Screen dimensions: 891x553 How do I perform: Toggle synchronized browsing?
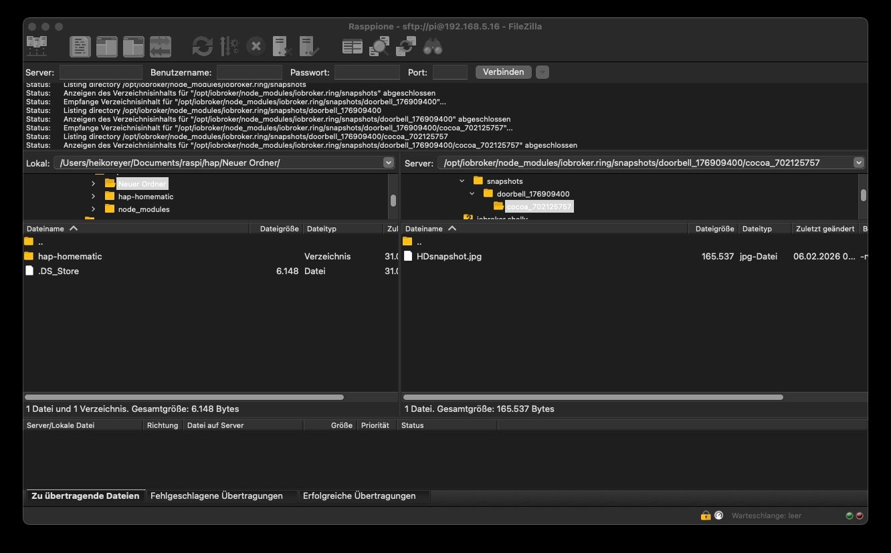click(x=406, y=46)
